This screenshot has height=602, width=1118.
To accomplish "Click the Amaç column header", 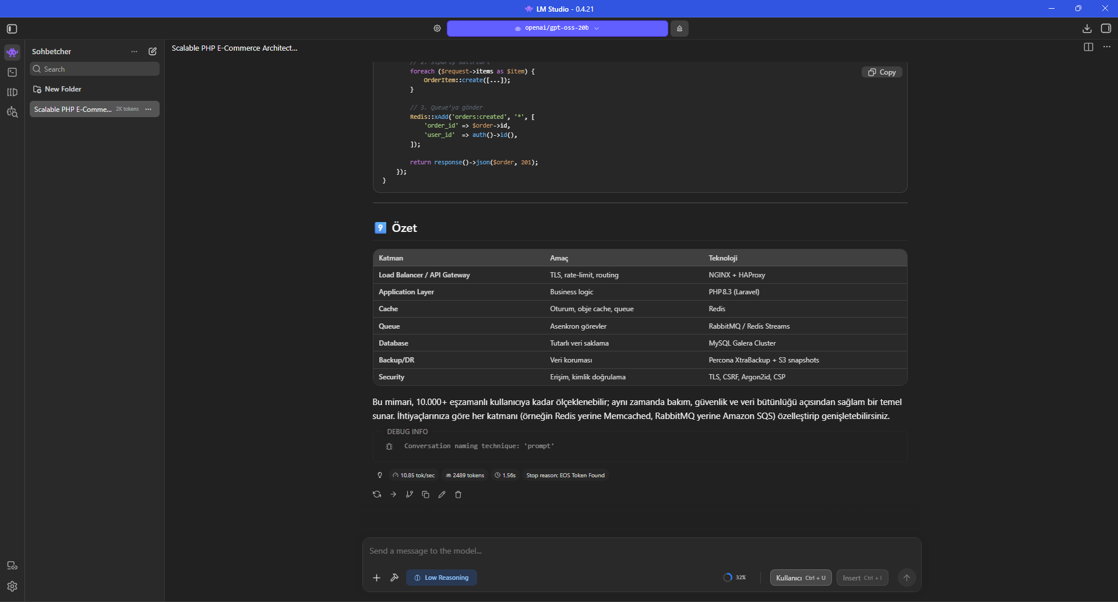I will point(559,258).
